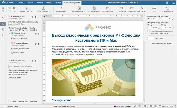Viewport: 177px width, 108px height.
Task: Toggle resolved green checkmark on first comment
Action: point(39,17)
